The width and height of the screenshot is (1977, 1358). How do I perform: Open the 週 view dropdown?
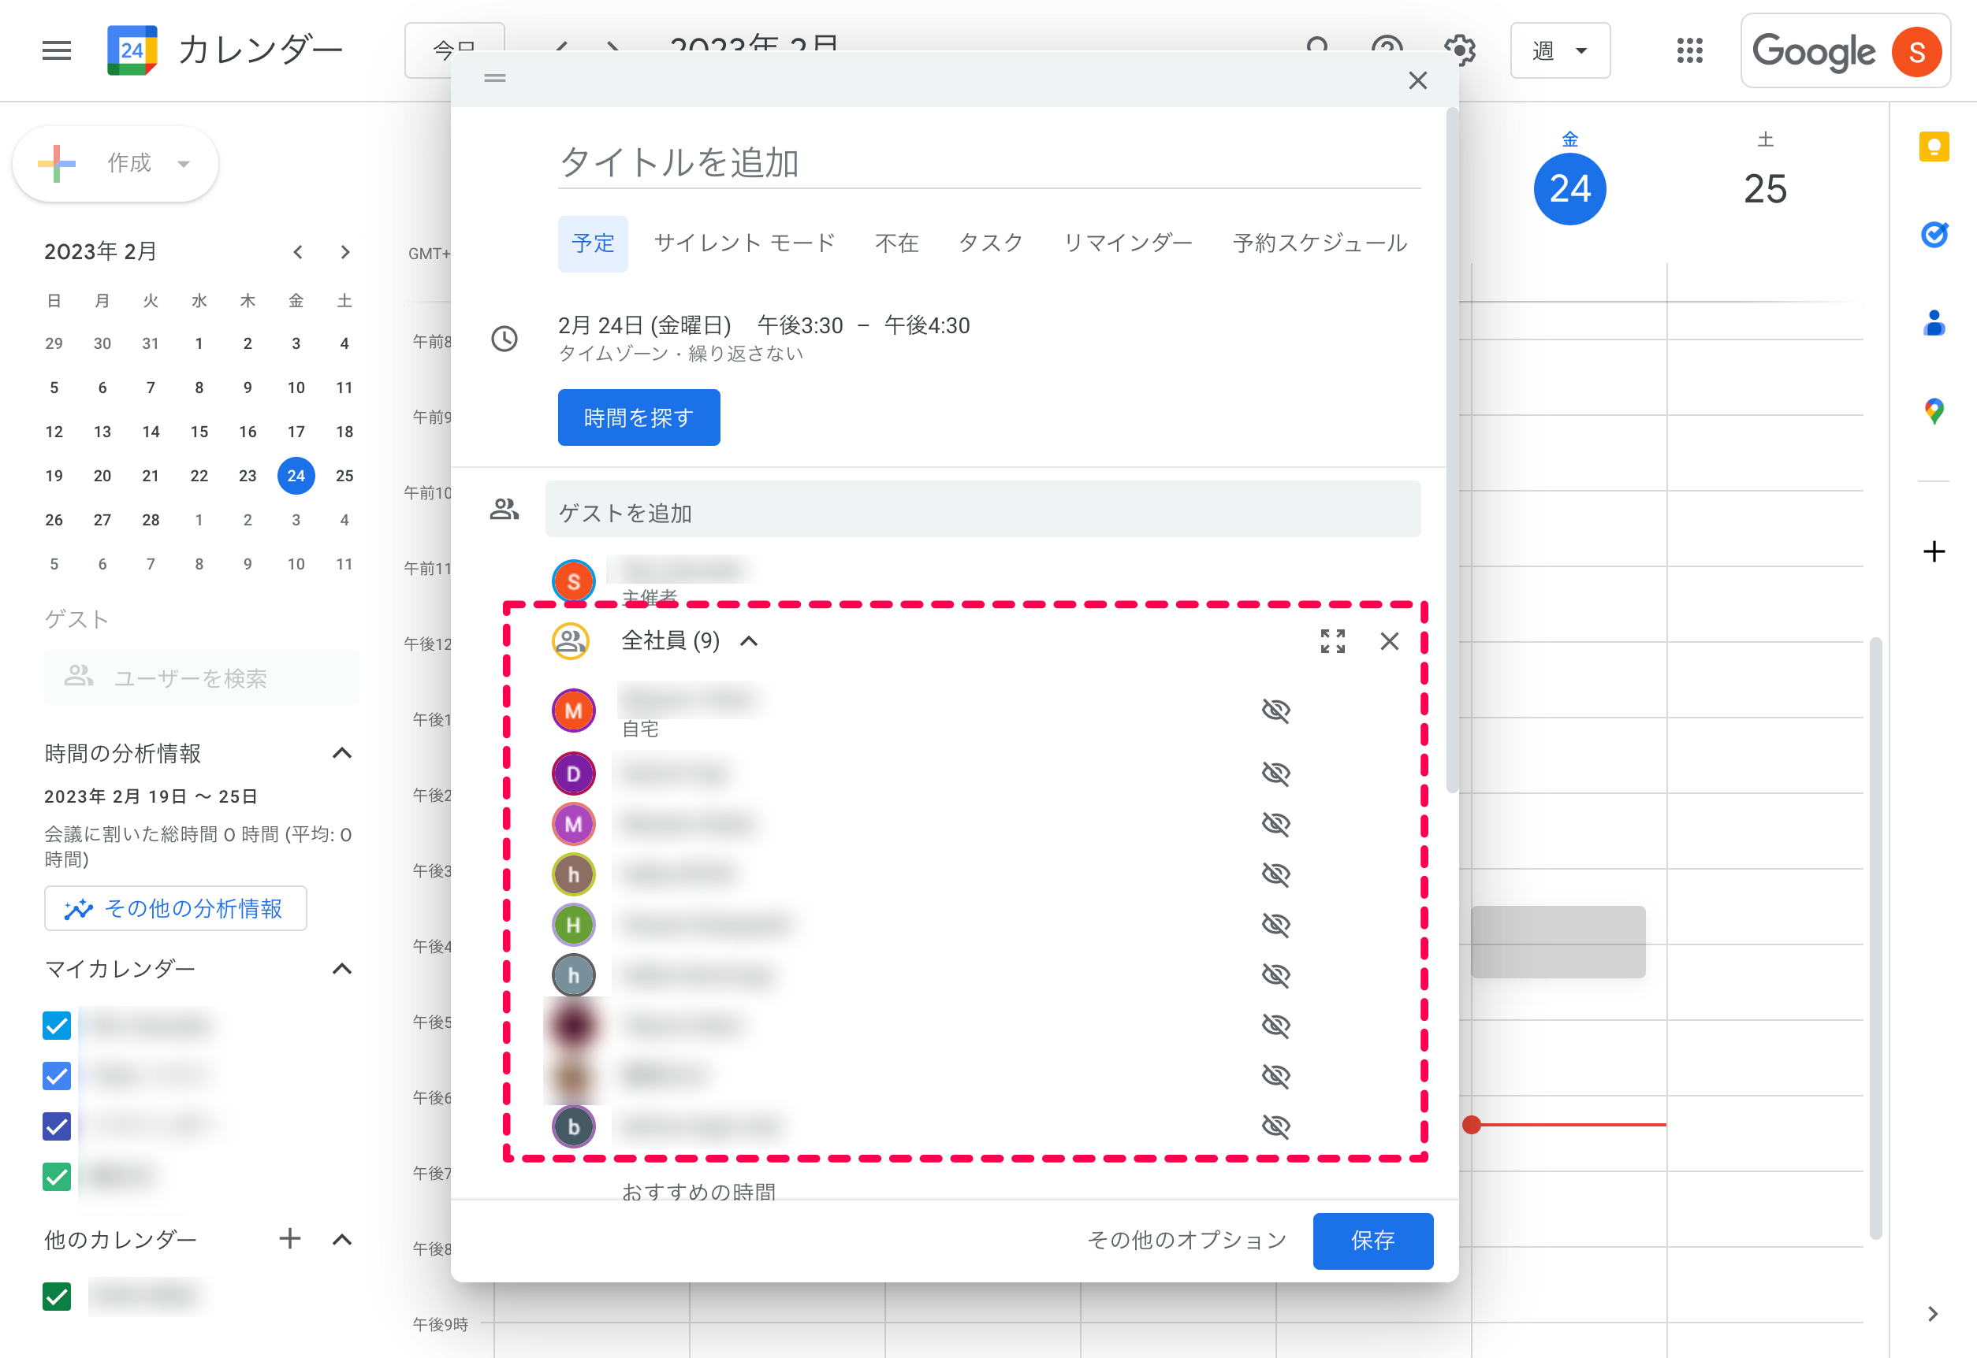point(1560,51)
